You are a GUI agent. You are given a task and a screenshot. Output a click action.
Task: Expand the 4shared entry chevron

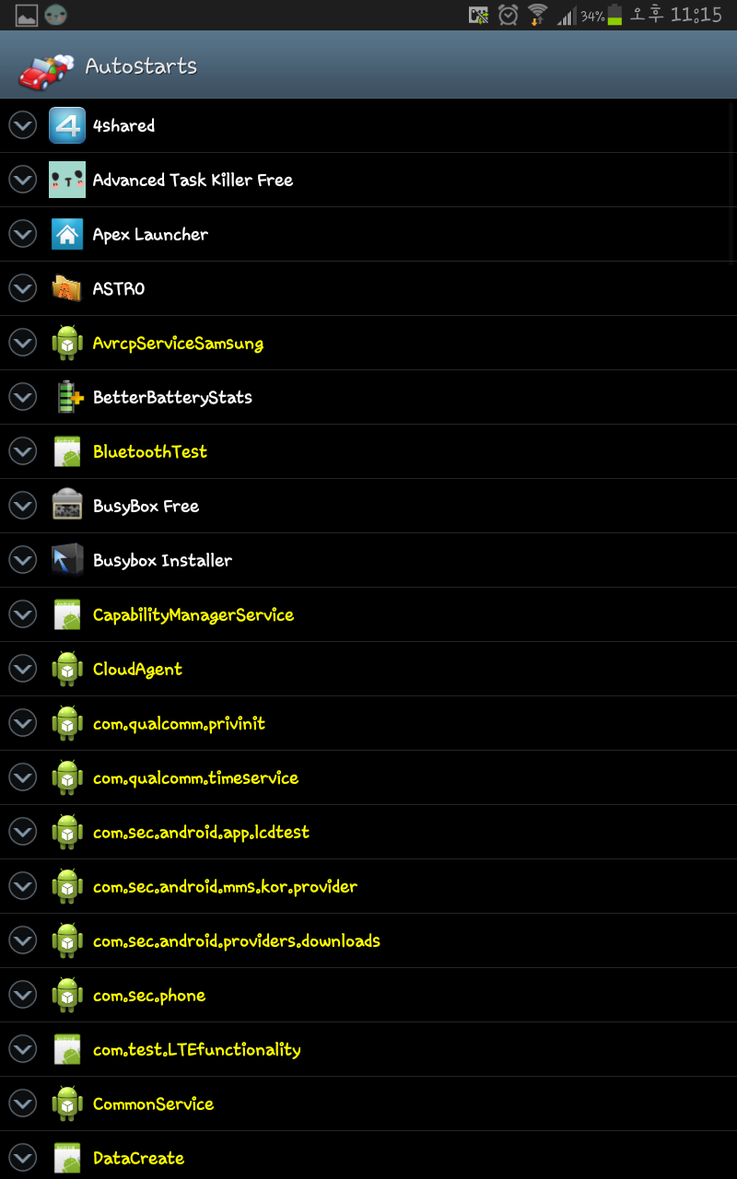[22, 125]
